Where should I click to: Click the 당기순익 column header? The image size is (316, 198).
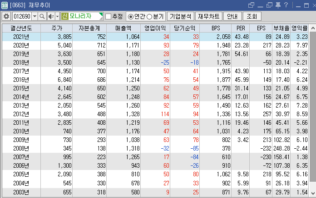[185, 28]
